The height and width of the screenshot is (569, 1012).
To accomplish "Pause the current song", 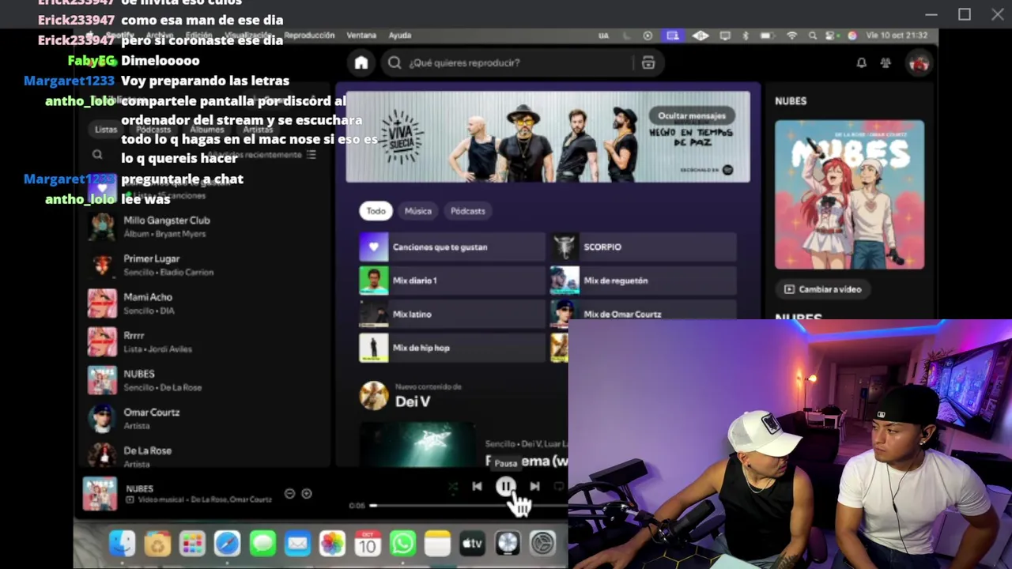I will [x=505, y=487].
